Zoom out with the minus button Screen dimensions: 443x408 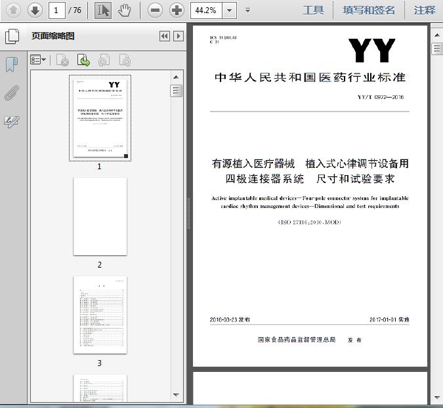[x=155, y=10]
